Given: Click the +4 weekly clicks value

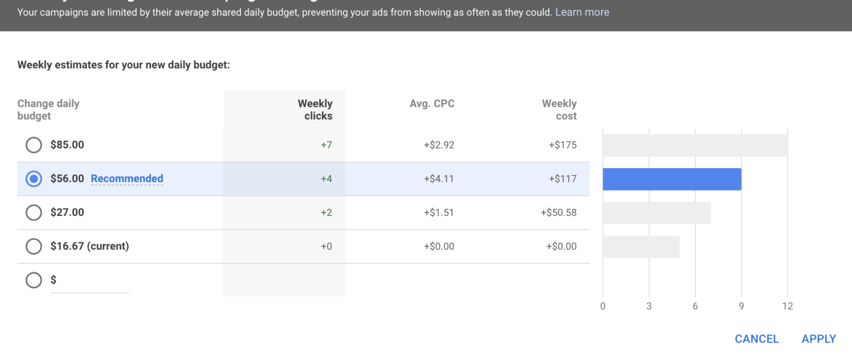Looking at the screenshot, I should [326, 179].
